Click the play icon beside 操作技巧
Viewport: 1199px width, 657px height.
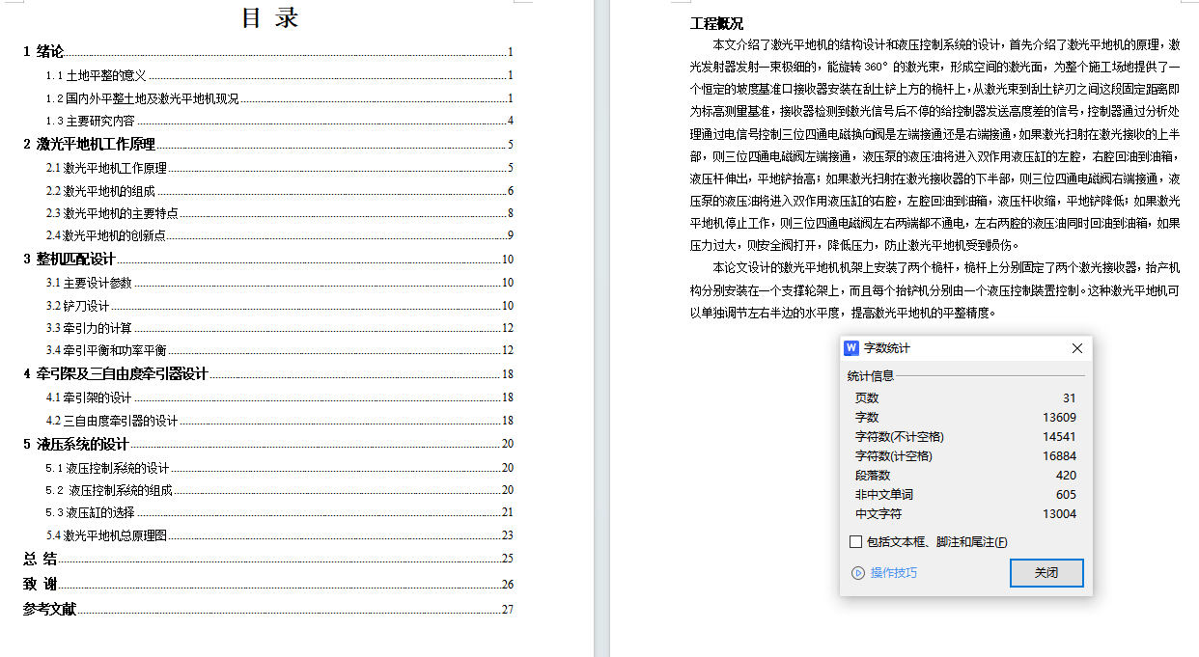[x=857, y=573]
